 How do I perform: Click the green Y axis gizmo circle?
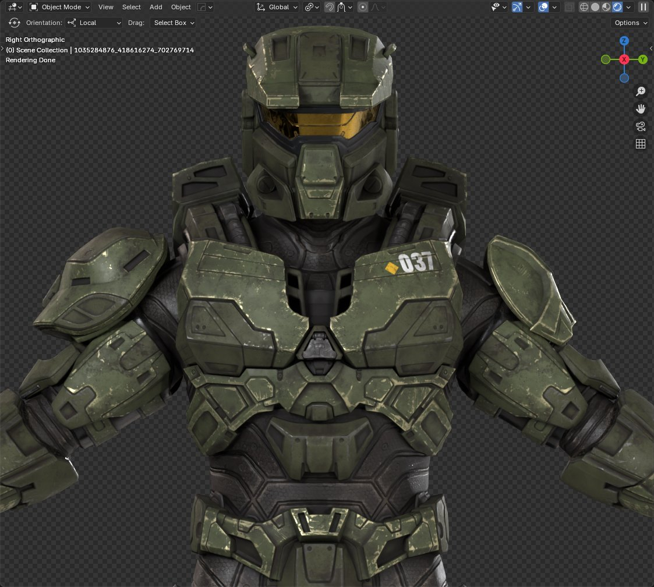[x=643, y=59]
